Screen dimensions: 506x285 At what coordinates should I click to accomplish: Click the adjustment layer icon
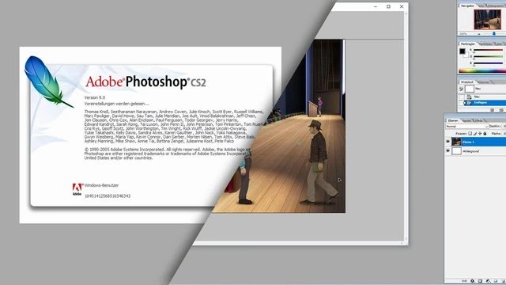click(x=488, y=281)
